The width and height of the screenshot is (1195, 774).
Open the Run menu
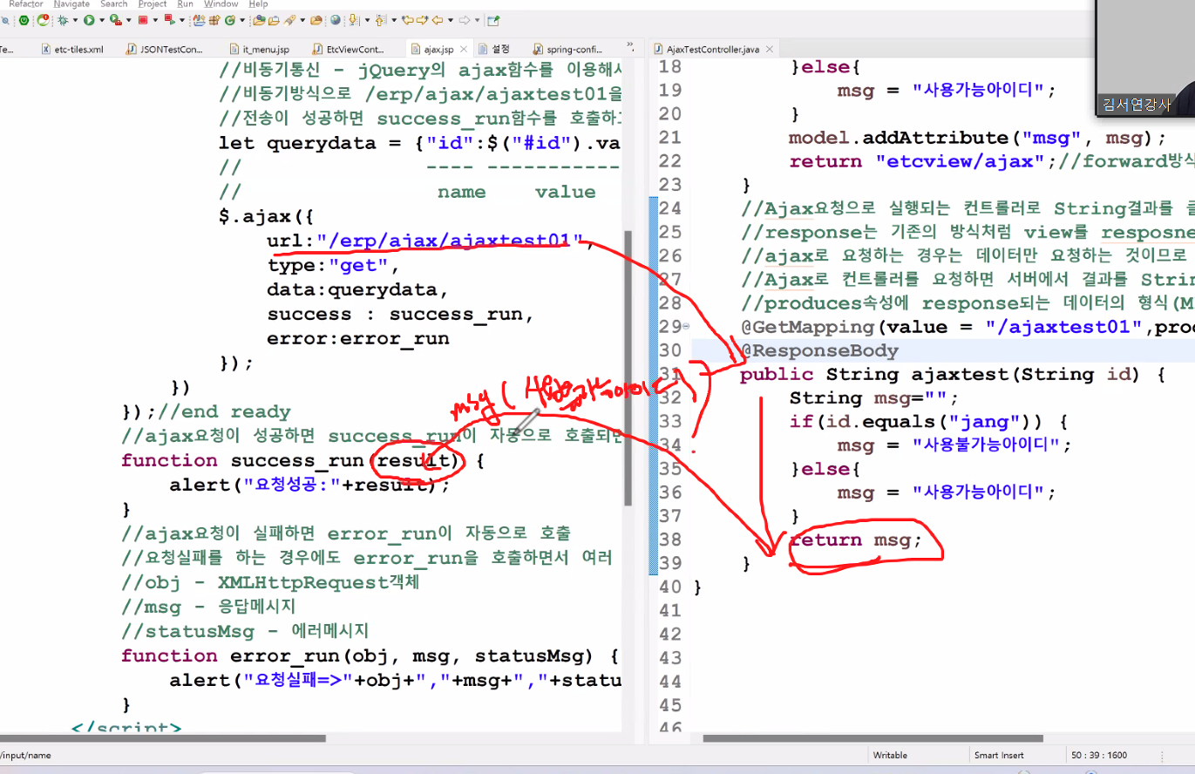click(x=185, y=3)
